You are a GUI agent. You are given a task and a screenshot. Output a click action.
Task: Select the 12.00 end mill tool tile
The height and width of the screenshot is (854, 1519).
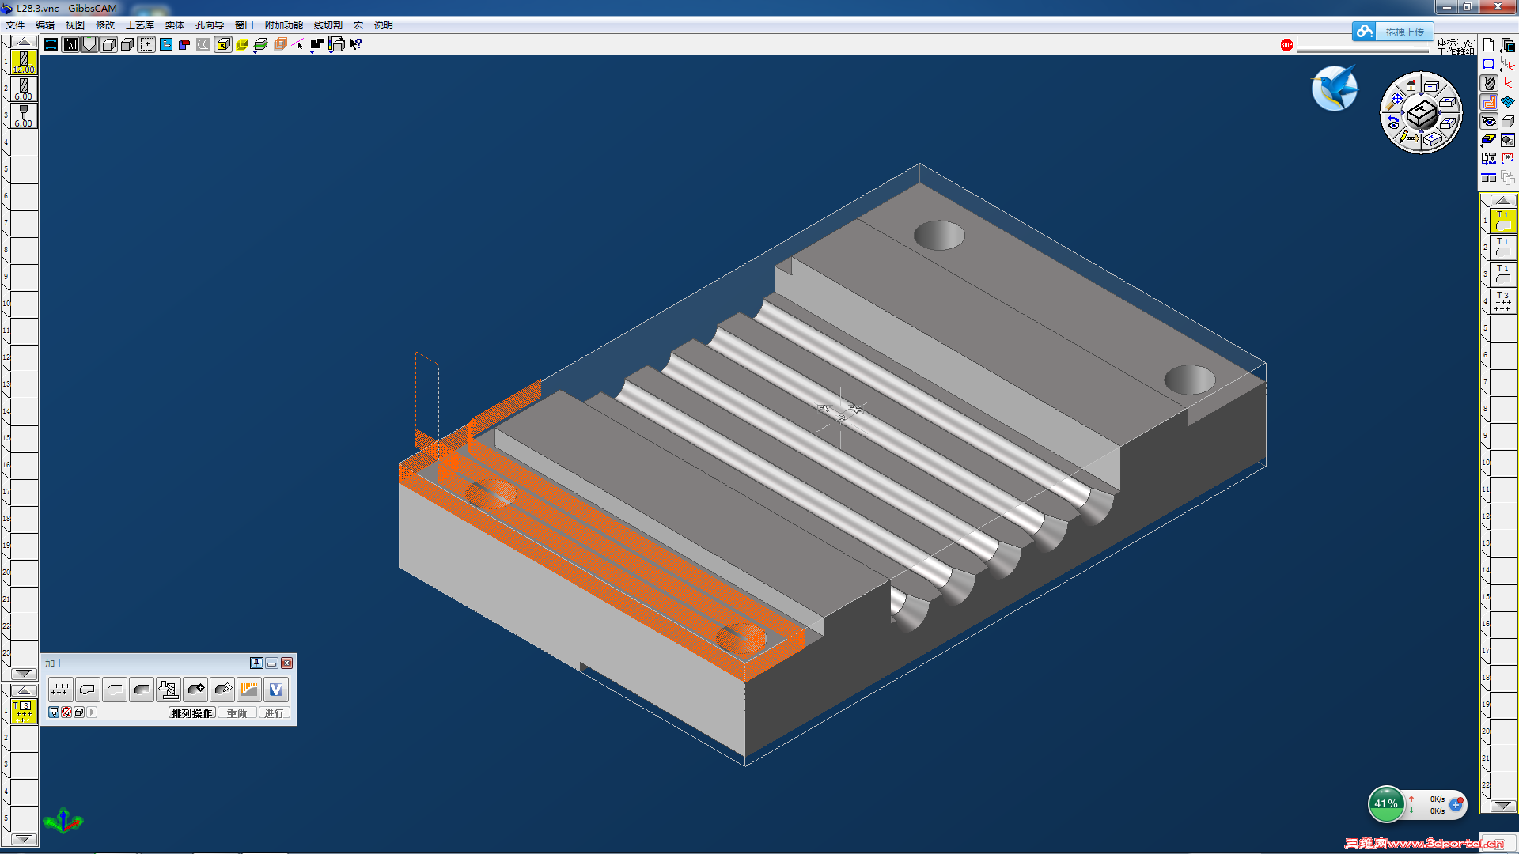coord(24,62)
